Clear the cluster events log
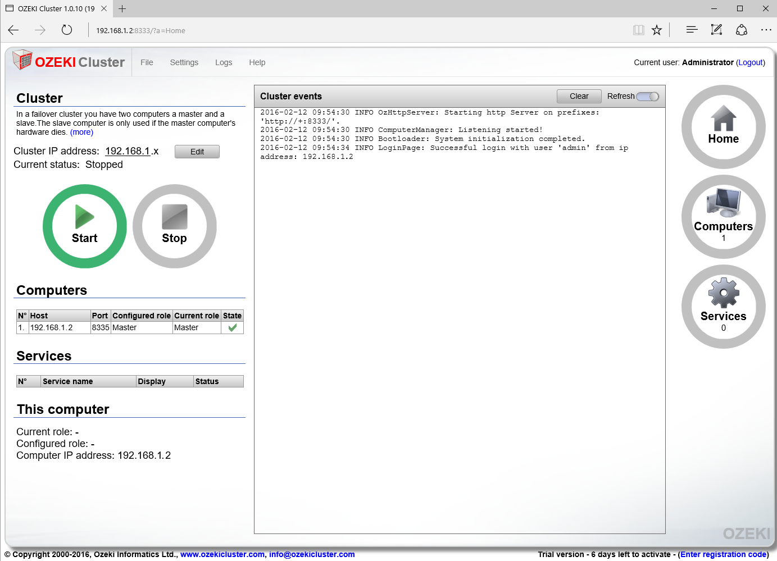Image resolution: width=777 pixels, height=561 pixels. tap(579, 96)
